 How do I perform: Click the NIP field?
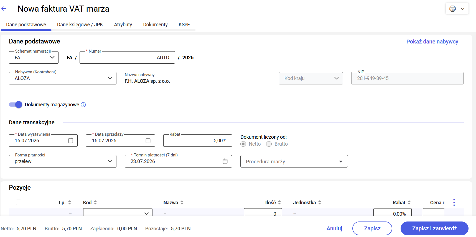tap(407, 78)
